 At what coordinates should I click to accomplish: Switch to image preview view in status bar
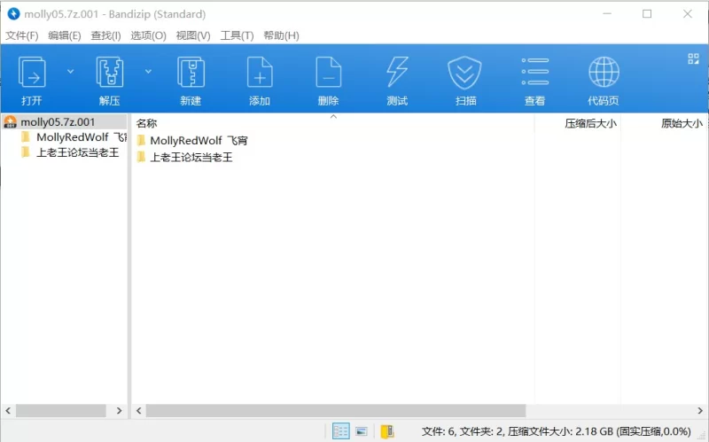click(x=362, y=431)
